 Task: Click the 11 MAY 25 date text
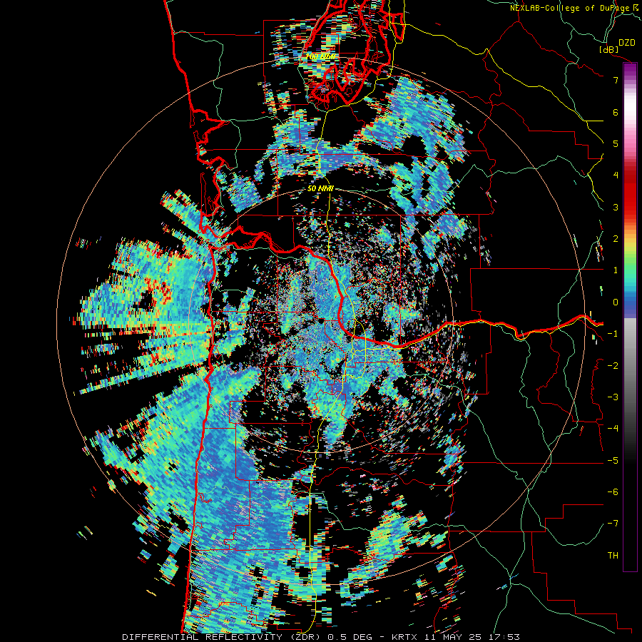(452, 637)
